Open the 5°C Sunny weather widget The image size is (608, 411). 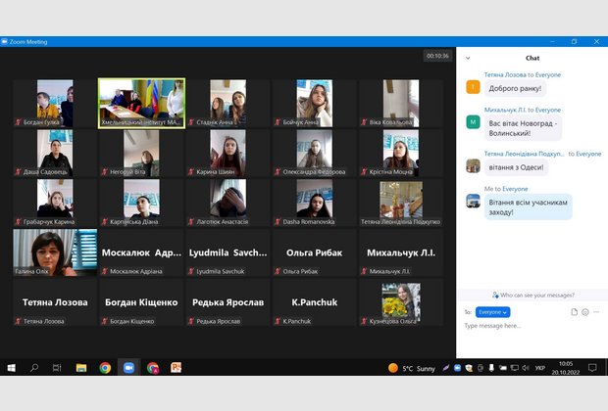(412, 368)
